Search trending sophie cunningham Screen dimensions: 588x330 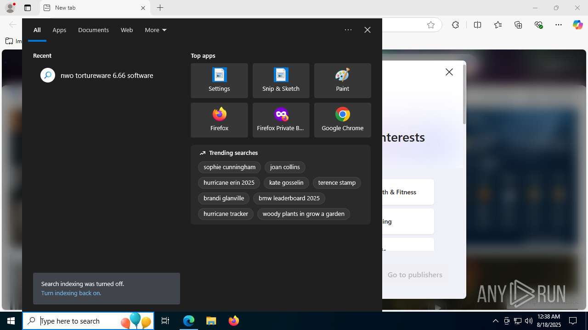pos(229,167)
